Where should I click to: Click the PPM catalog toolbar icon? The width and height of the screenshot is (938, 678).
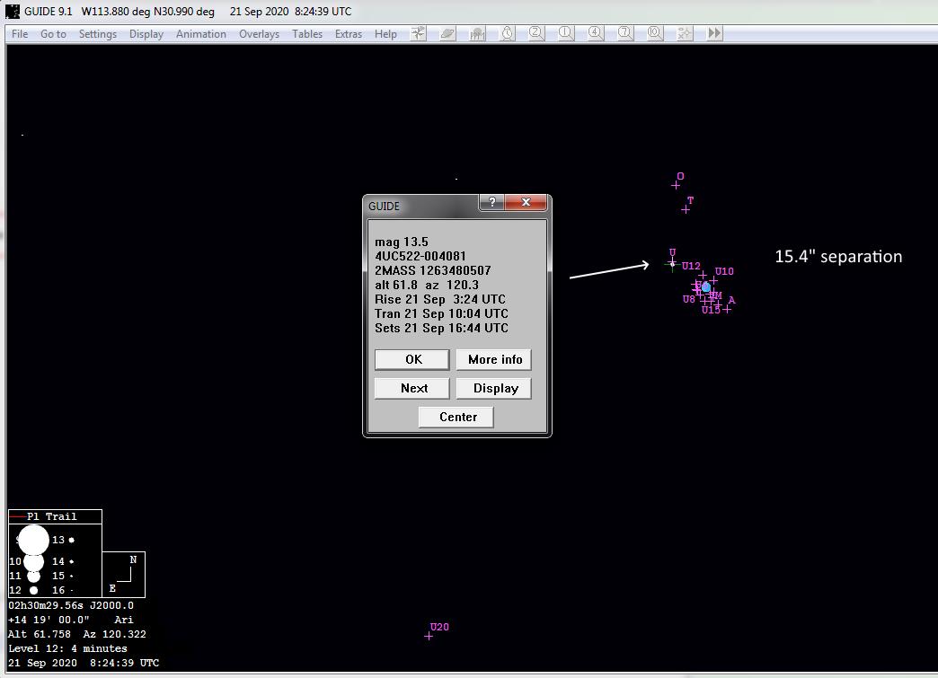point(478,33)
